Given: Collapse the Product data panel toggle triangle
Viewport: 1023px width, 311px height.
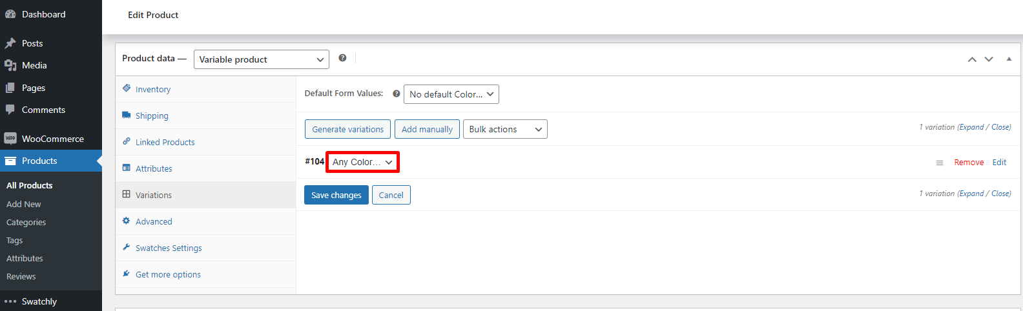Looking at the screenshot, I should coord(1009,59).
